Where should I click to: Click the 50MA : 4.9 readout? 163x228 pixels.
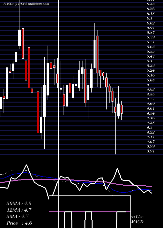click(19, 204)
